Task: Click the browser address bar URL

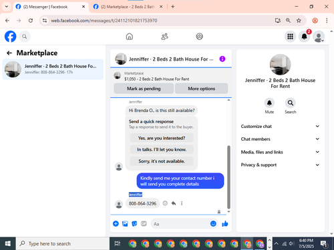Action: pyautogui.click(x=104, y=21)
